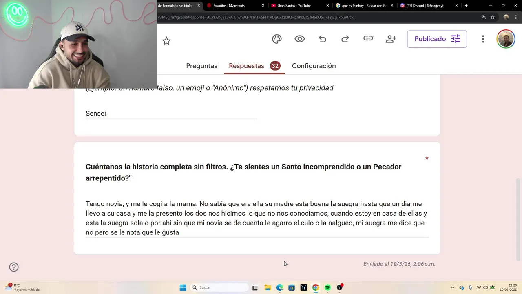
Task: Open Task View in the taskbar
Action: tap(255, 287)
